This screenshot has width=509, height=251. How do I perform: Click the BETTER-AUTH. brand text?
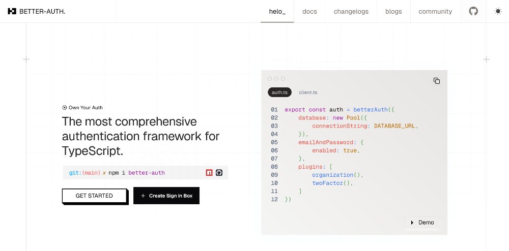click(42, 11)
